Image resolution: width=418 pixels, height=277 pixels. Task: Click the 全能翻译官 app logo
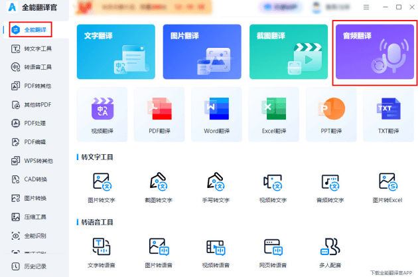pyautogui.click(x=12, y=7)
